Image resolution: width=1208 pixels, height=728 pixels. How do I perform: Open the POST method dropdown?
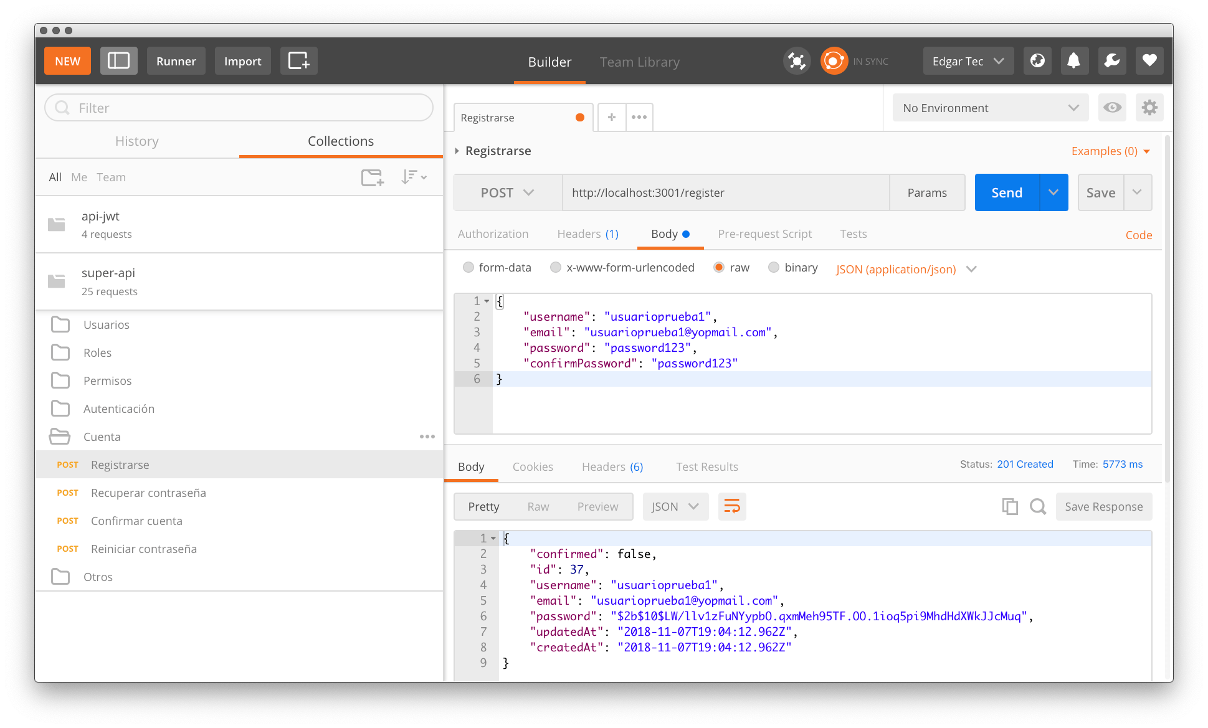507,192
